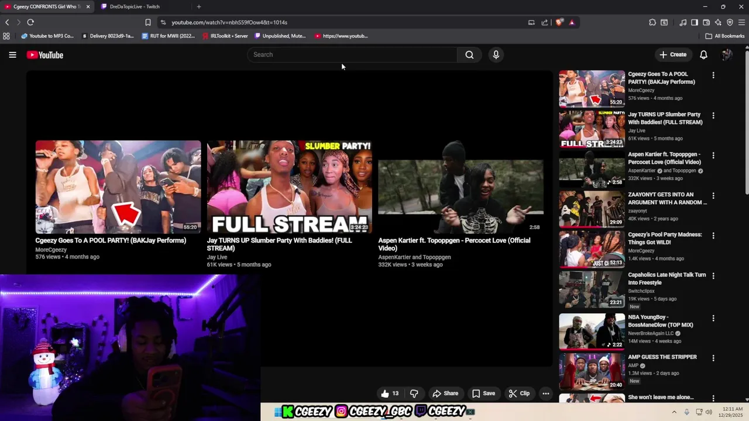This screenshot has width=749, height=421.
Task: Open Unpublished, Mute bookmark
Action: point(280,36)
